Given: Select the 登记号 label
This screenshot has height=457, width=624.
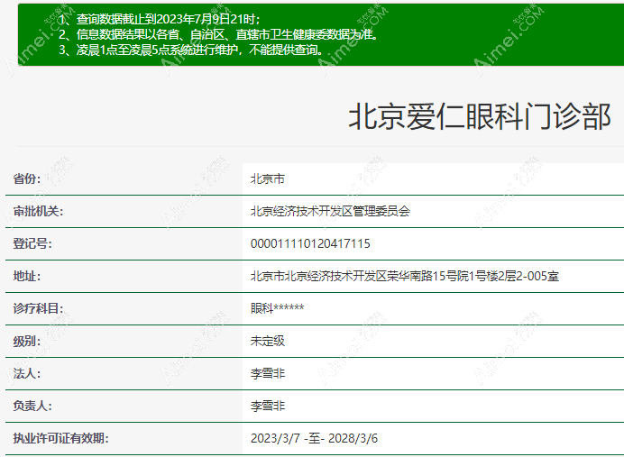Looking at the screenshot, I should point(32,243).
